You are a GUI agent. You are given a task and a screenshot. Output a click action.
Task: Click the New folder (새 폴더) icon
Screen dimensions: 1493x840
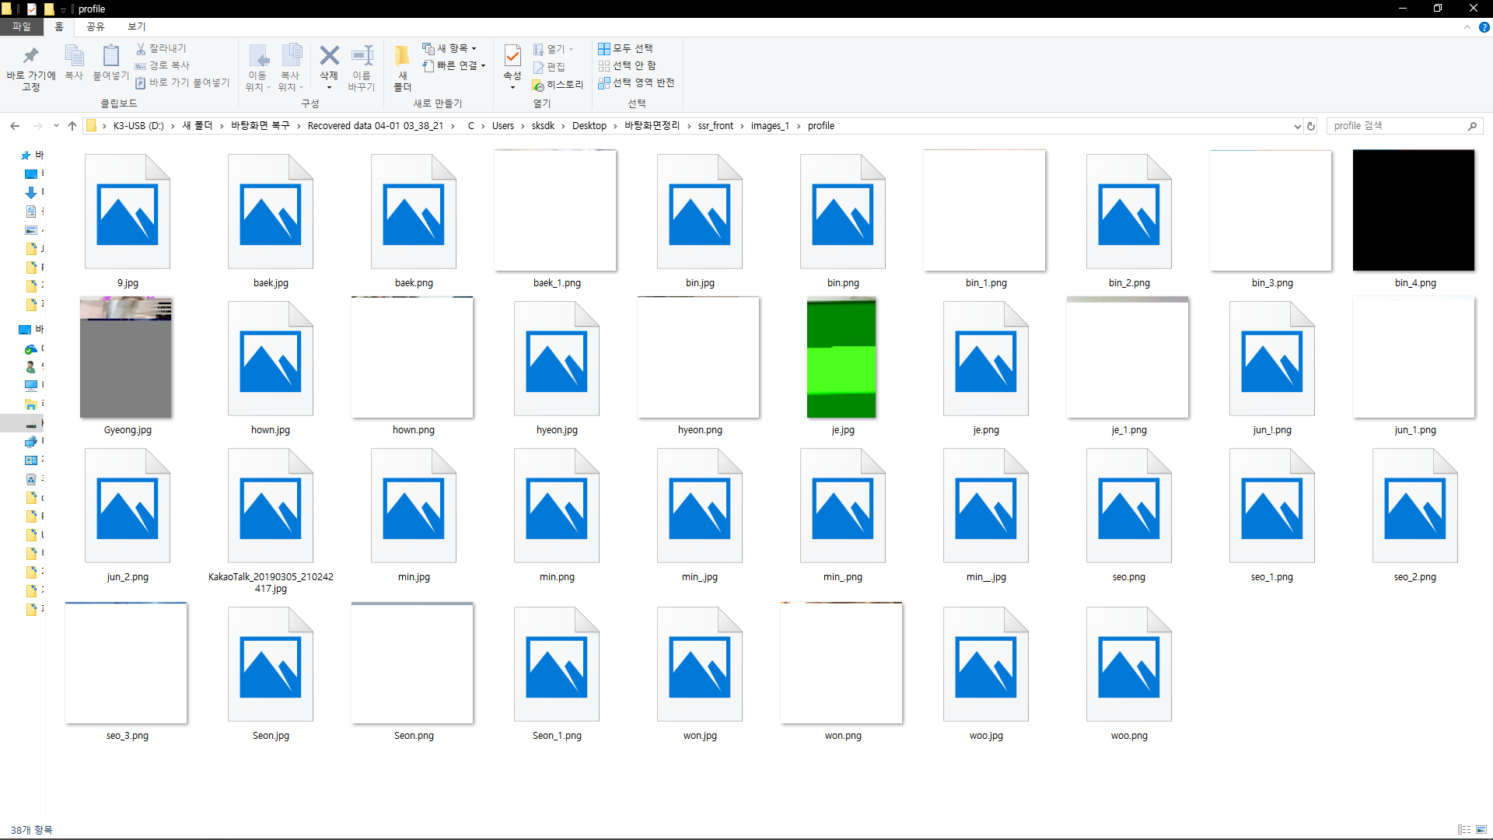click(x=402, y=56)
